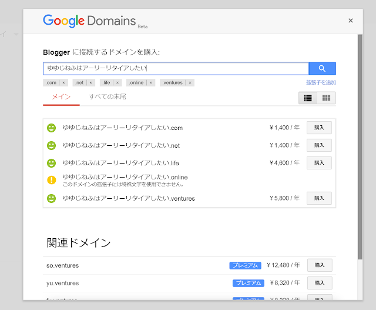
Task: Click the プレミアム badge on yu.ventures
Action: click(x=249, y=283)
